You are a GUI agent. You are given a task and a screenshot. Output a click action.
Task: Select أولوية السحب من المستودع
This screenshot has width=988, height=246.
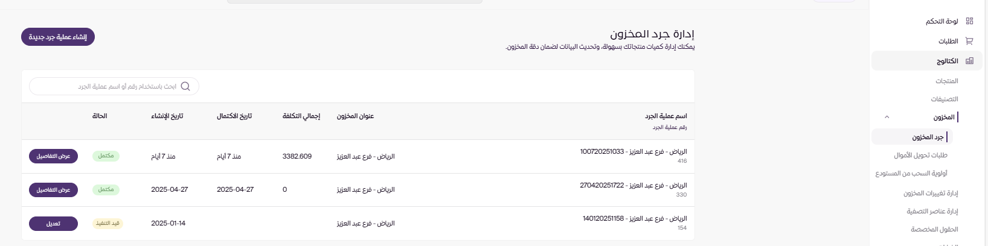[911, 174]
